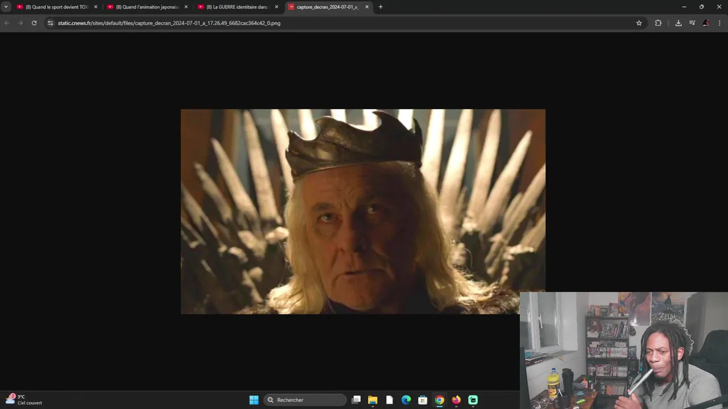Open the Chrome three-dot menu

[x=720, y=23]
